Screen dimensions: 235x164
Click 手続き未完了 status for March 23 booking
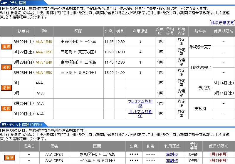(x=200, y=67)
